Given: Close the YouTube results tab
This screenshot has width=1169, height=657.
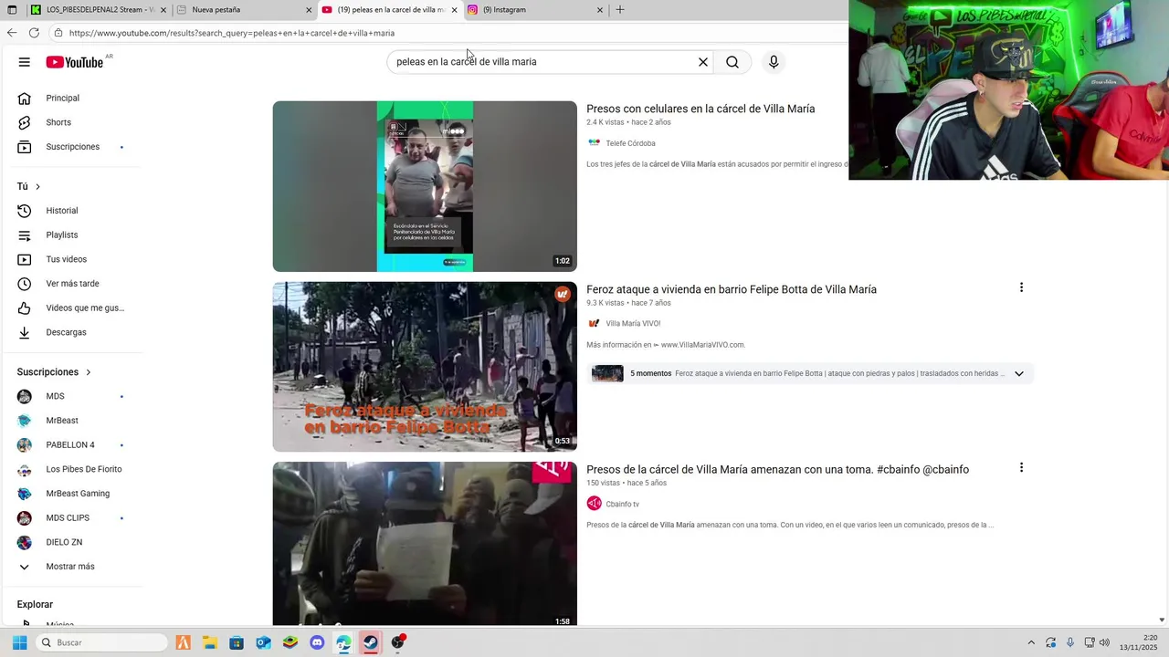Looking at the screenshot, I should (x=454, y=10).
